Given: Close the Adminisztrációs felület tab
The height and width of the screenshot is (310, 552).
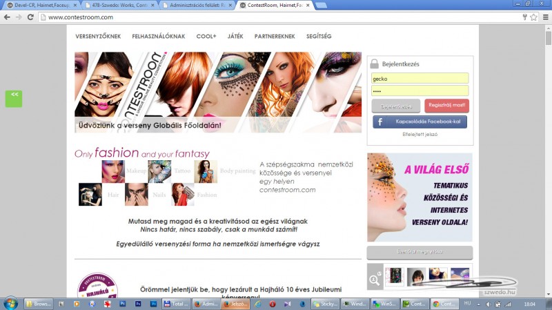Looking at the screenshot, I should coord(230,6).
